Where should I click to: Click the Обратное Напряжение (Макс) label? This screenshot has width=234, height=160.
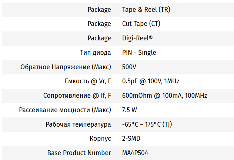click(x=66, y=67)
